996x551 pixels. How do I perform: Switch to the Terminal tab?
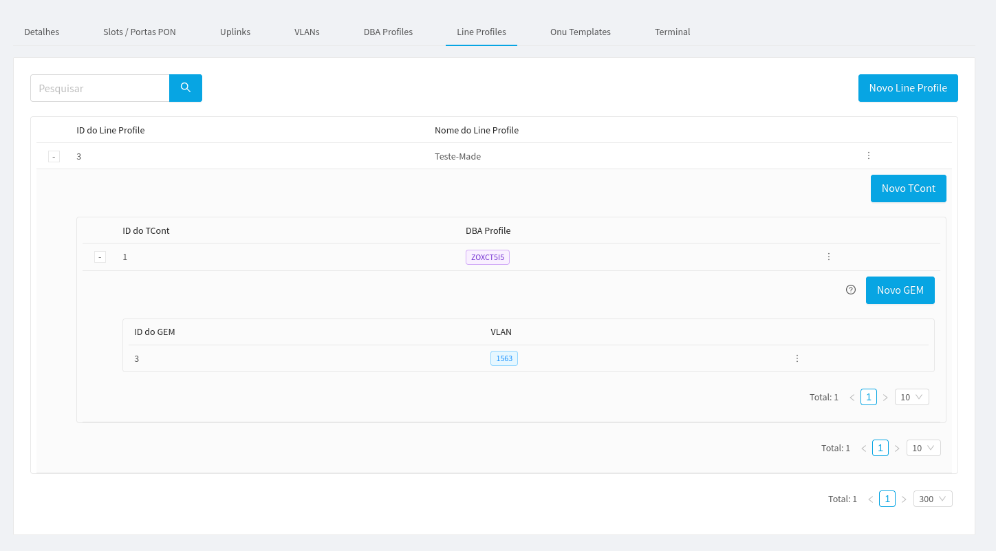click(x=672, y=32)
